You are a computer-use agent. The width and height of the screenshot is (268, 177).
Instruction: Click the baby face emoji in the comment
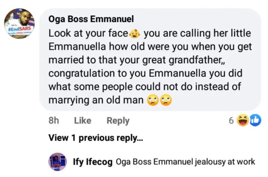tap(135, 34)
